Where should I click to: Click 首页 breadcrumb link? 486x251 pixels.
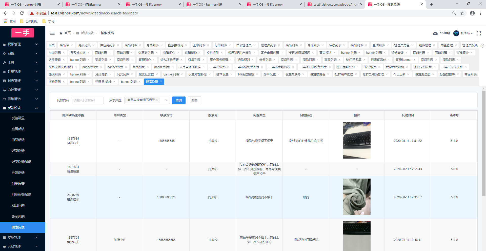tap(67, 33)
